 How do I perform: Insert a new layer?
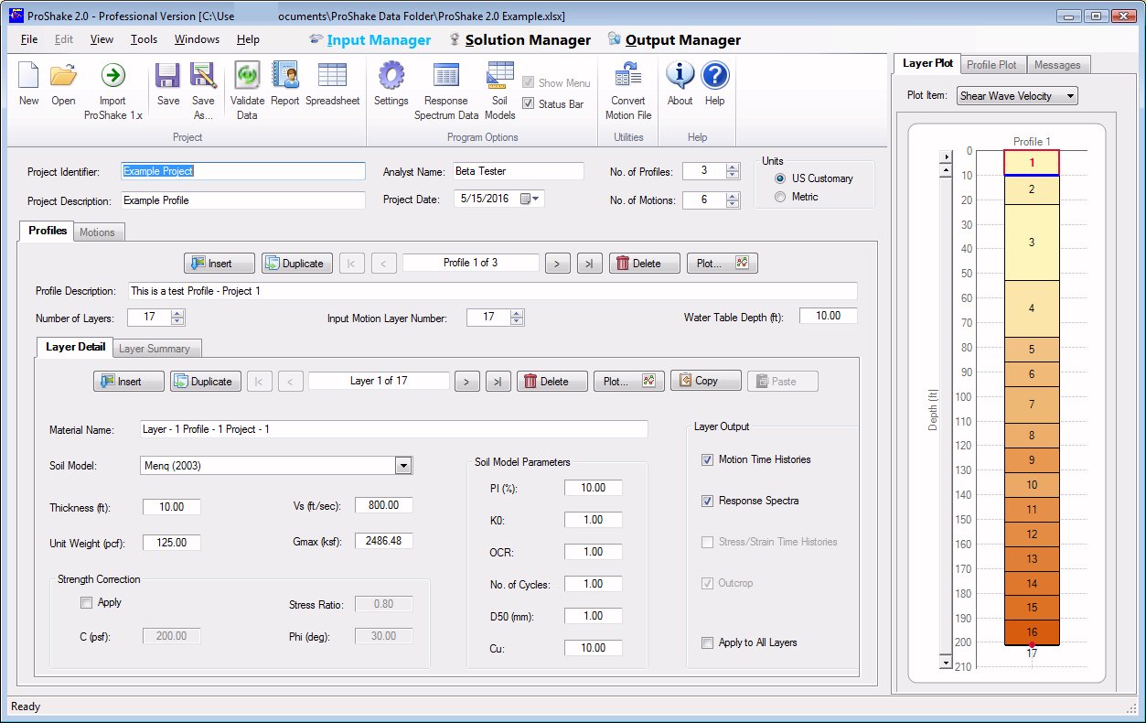129,382
